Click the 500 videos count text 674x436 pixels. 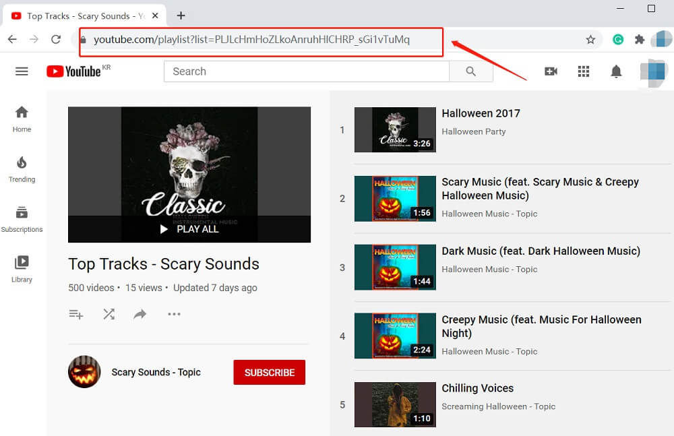[x=91, y=288]
